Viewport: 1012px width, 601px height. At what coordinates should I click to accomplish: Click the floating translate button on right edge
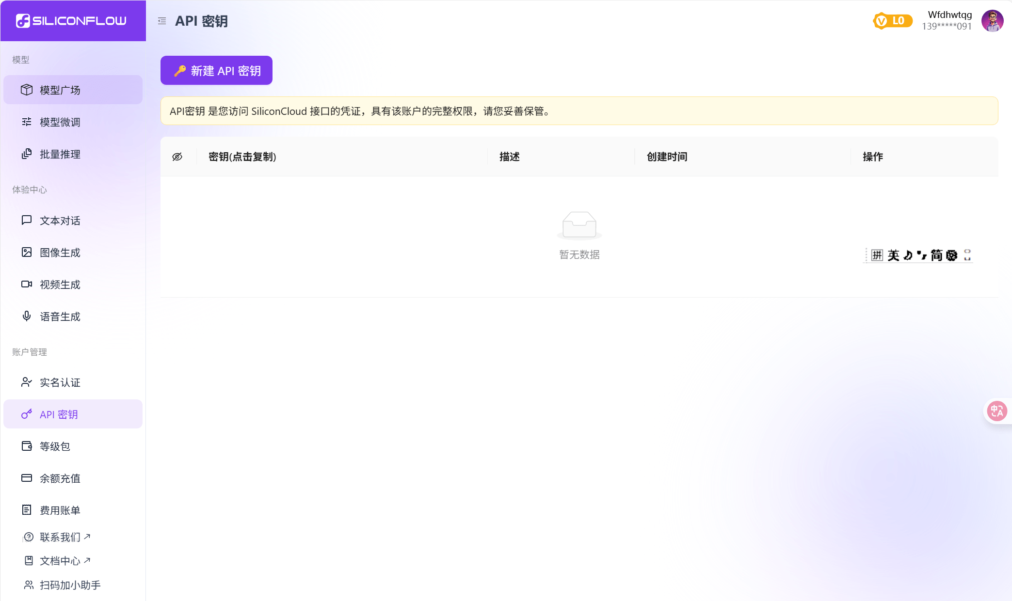coord(997,411)
